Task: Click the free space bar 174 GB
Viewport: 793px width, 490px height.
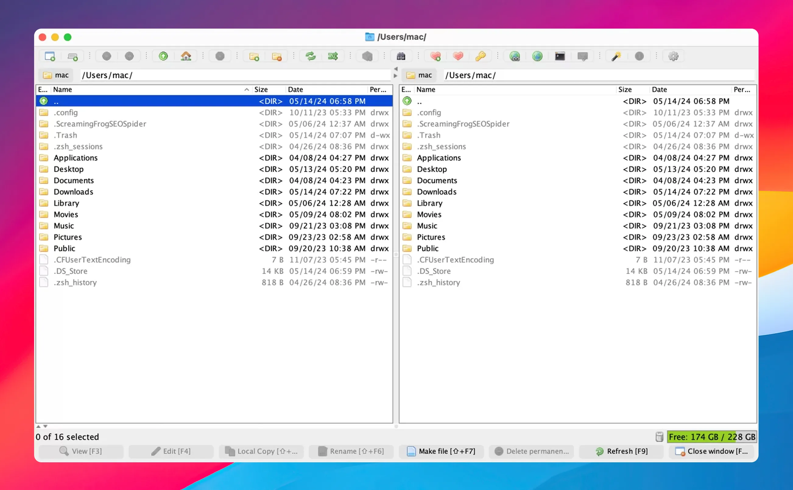Action: tap(712, 437)
